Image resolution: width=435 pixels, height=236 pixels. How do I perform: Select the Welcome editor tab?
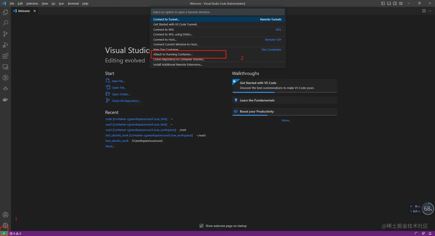24,11
